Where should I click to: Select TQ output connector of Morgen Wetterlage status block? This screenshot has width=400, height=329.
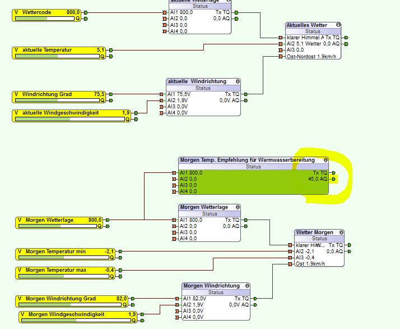pos(246,220)
